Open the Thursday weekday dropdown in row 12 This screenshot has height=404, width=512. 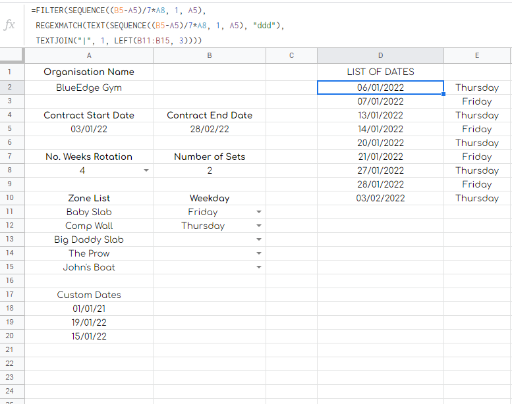[259, 226]
